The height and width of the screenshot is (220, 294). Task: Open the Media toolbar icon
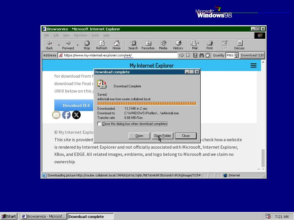click(x=163, y=45)
